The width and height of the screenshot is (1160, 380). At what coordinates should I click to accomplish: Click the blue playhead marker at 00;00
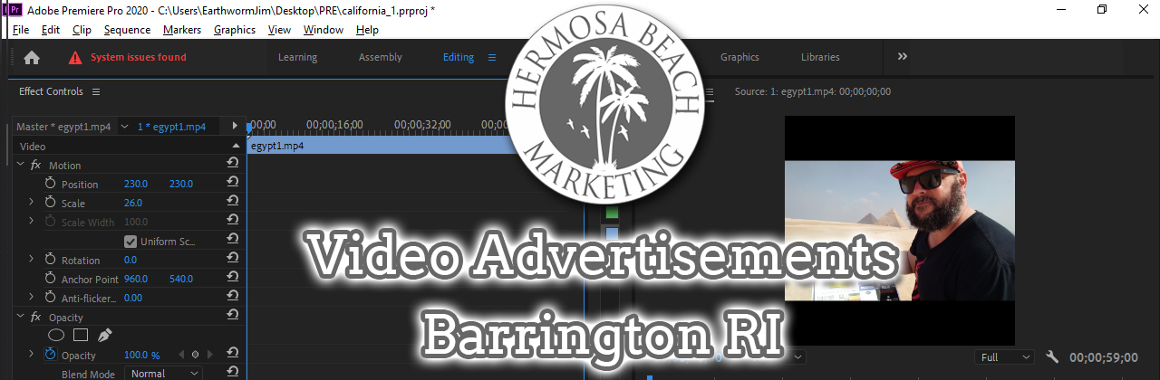[x=250, y=128]
